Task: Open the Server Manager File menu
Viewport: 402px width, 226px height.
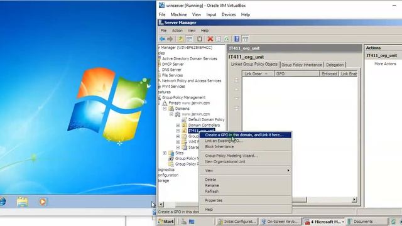Action: (x=163, y=31)
